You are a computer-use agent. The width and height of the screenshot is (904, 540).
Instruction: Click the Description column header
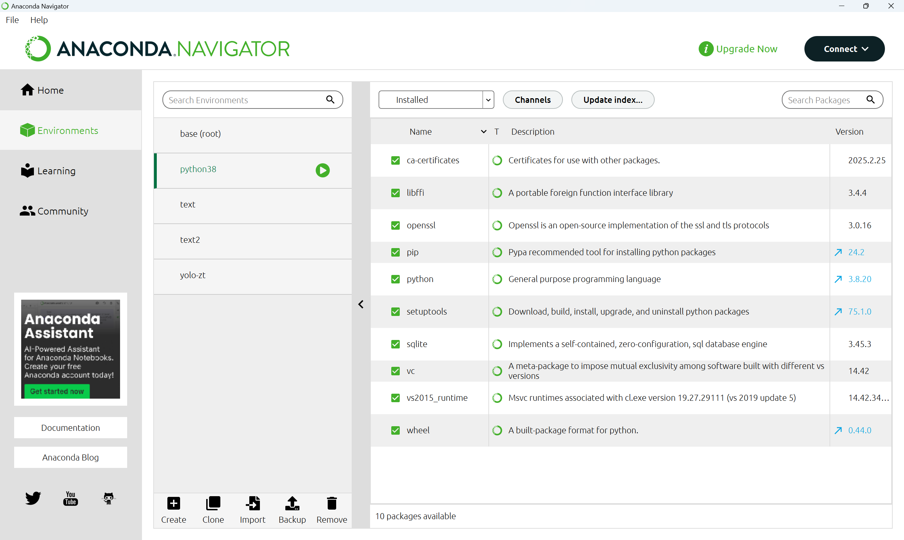[533, 131]
